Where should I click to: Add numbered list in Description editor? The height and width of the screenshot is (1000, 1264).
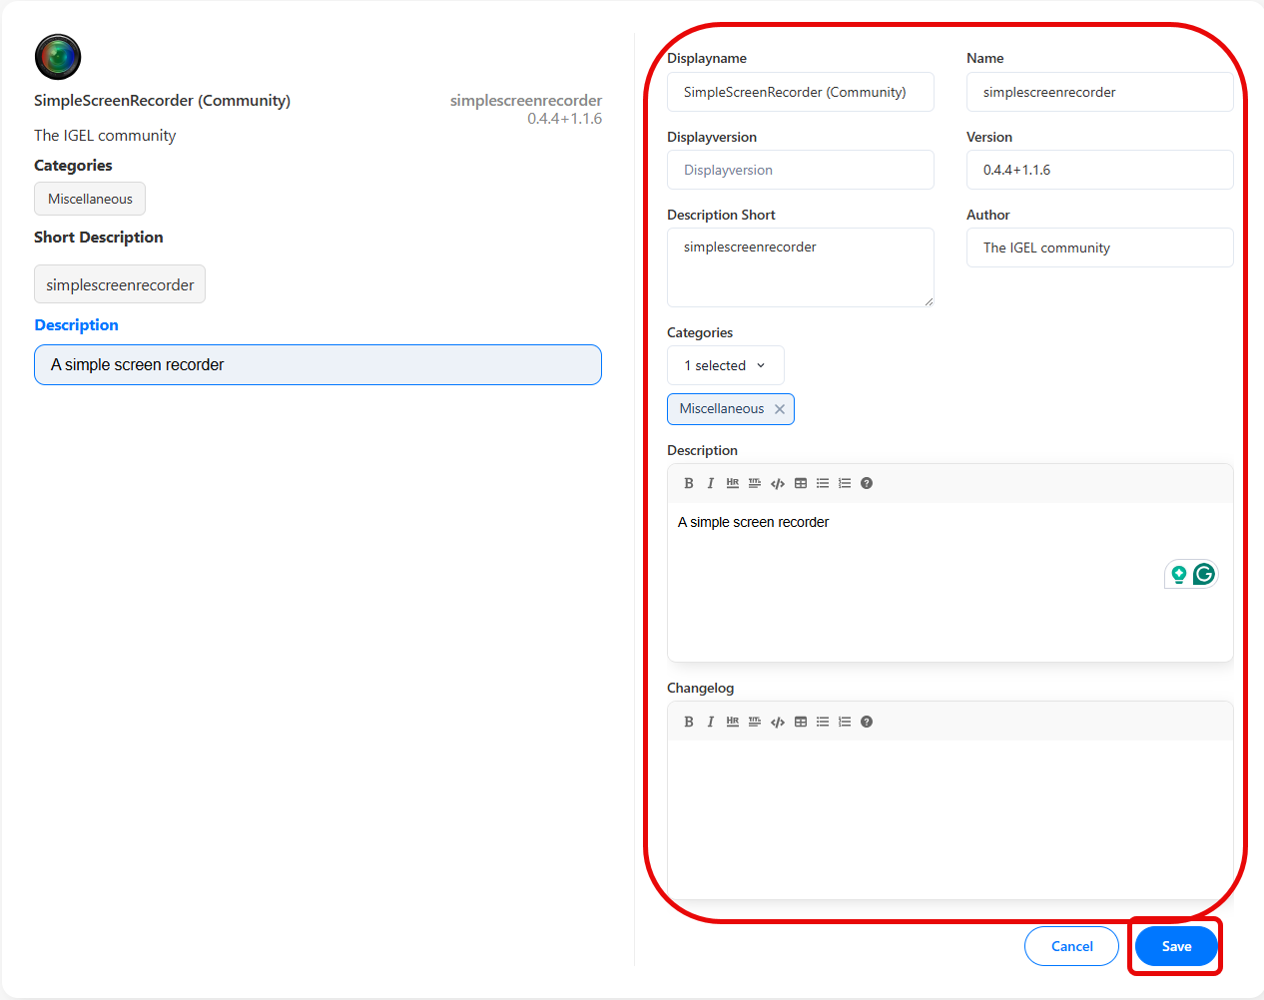[845, 483]
